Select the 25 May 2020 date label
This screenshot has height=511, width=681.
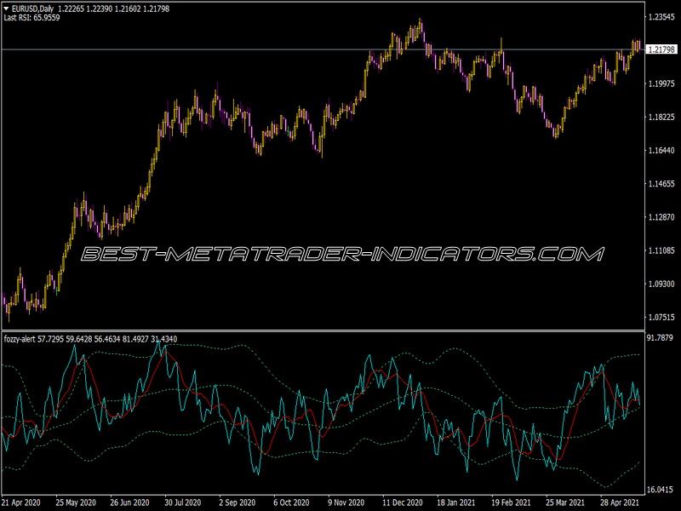coord(76,502)
